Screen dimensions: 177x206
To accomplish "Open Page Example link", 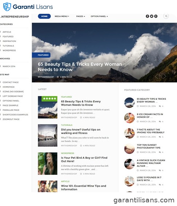I will (11, 105).
